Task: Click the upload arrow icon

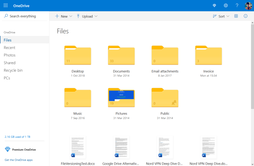Action: tap(78, 16)
